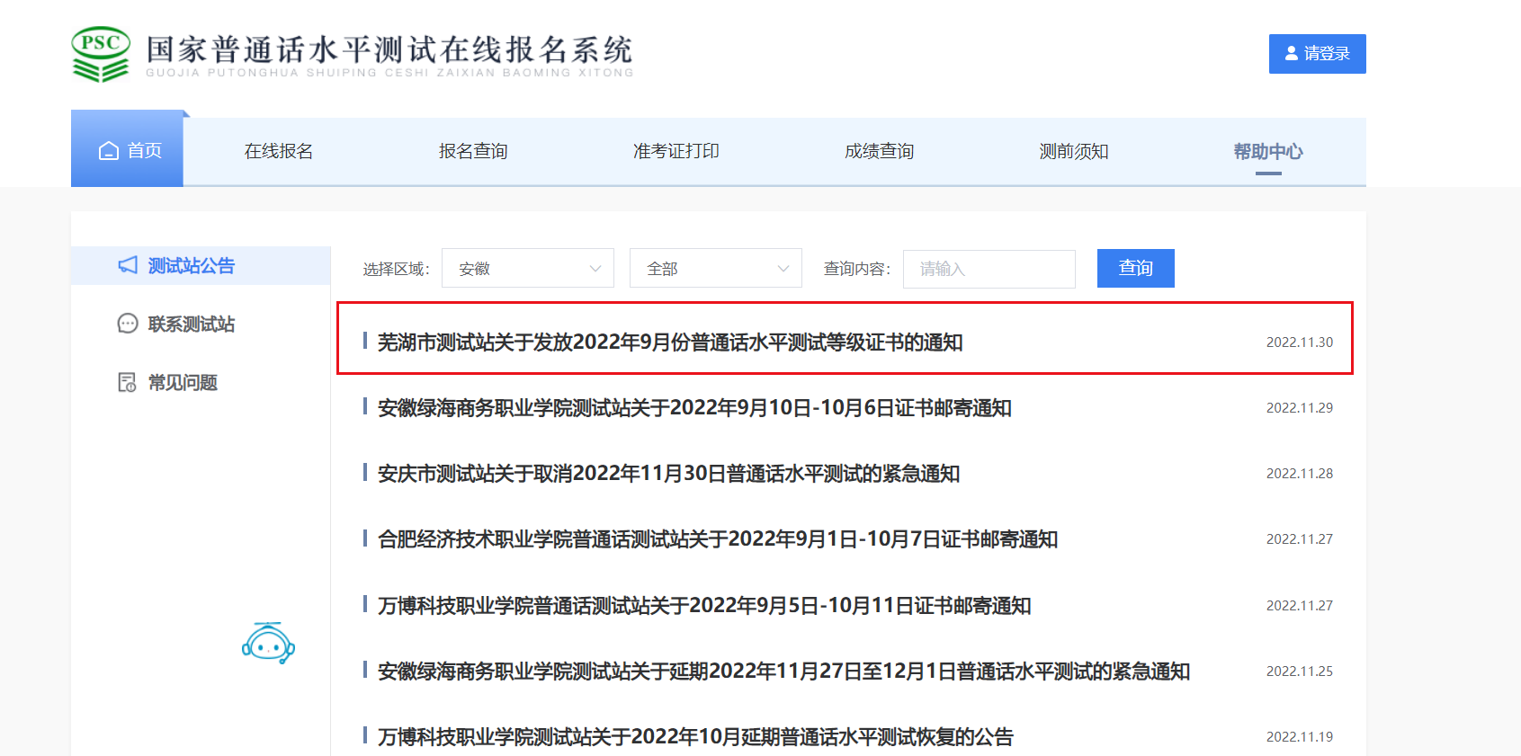Expand the 安徽 province dropdown

click(x=528, y=269)
